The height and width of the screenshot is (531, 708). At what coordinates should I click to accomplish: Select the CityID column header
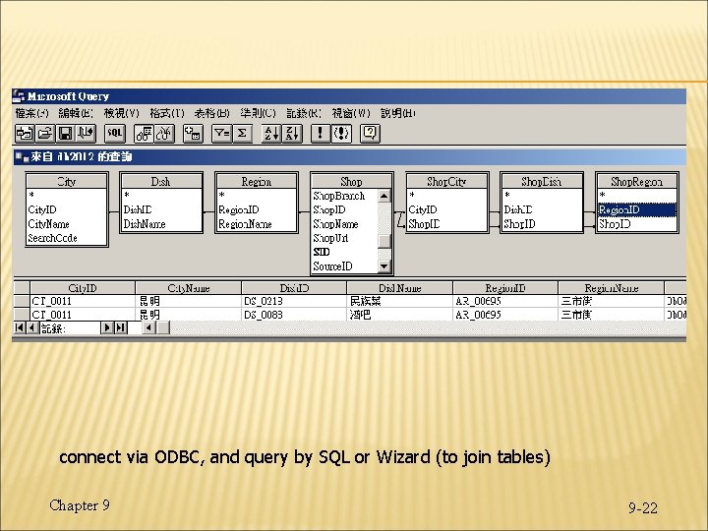83,288
